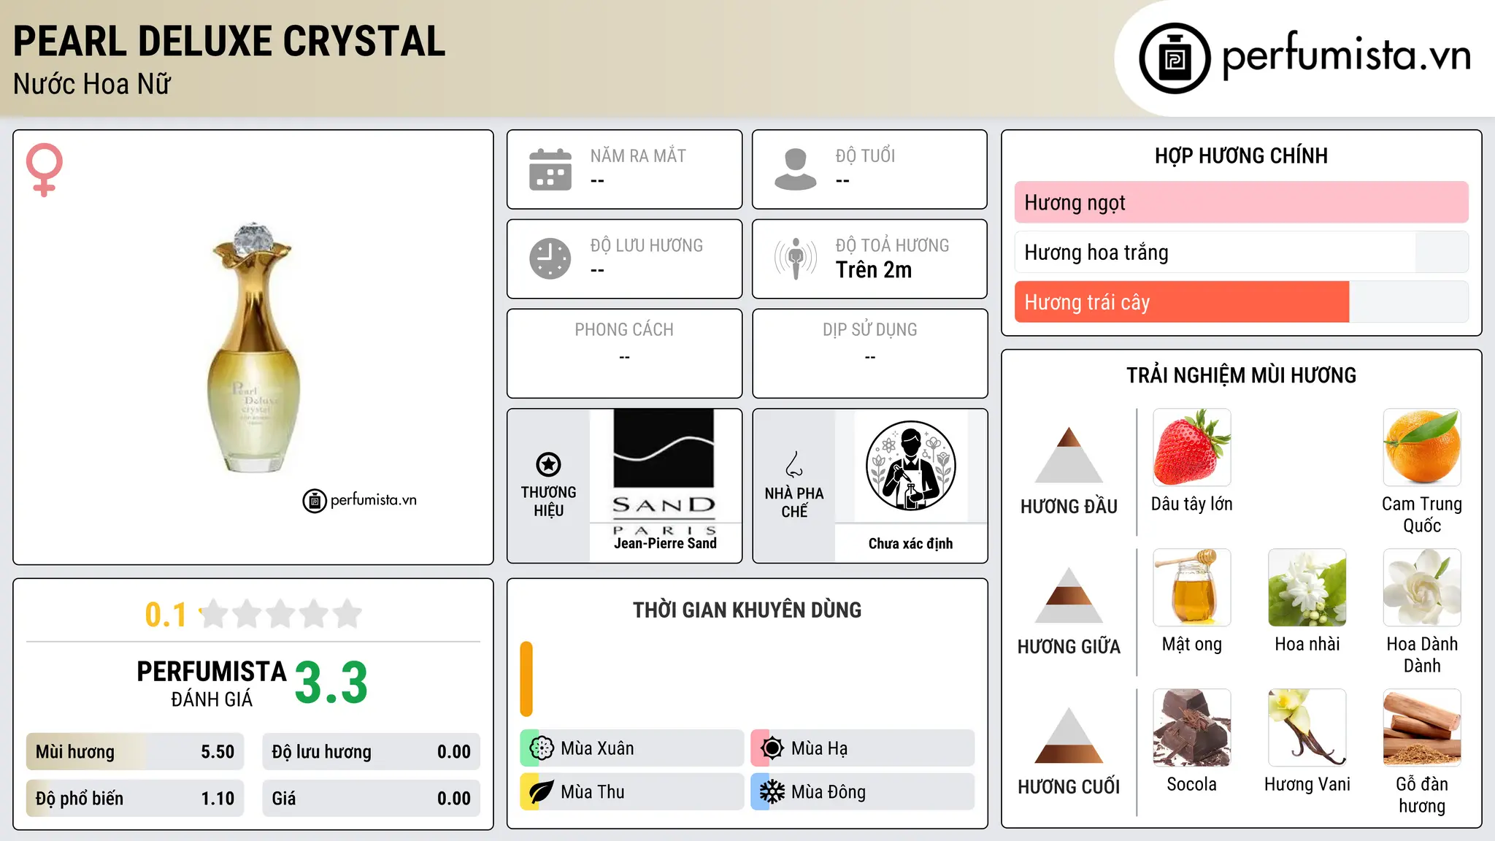Image resolution: width=1495 pixels, height=841 pixels.
Task: Click the HỢP HƯƠNG CHÍNH heading
Action: coord(1241,156)
